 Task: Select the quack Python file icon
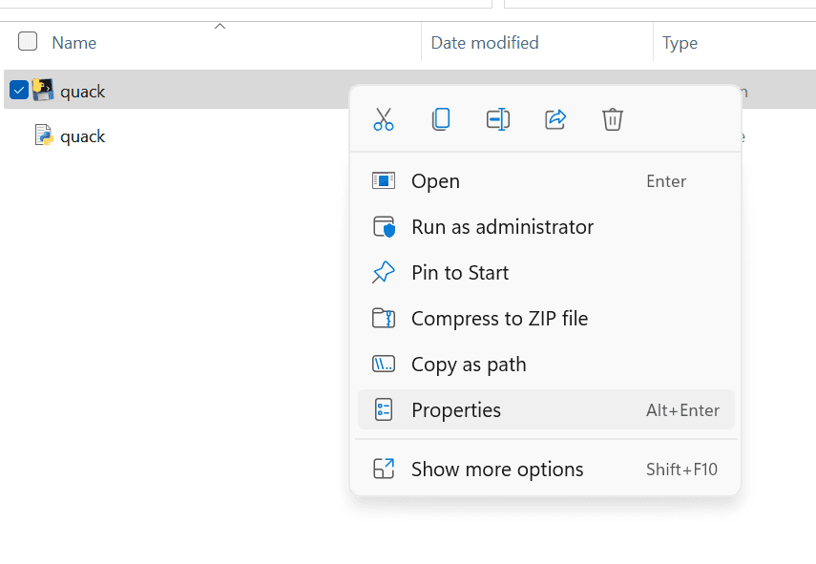pyautogui.click(x=43, y=136)
